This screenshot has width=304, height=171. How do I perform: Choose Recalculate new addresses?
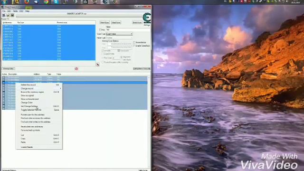[x=39, y=127]
